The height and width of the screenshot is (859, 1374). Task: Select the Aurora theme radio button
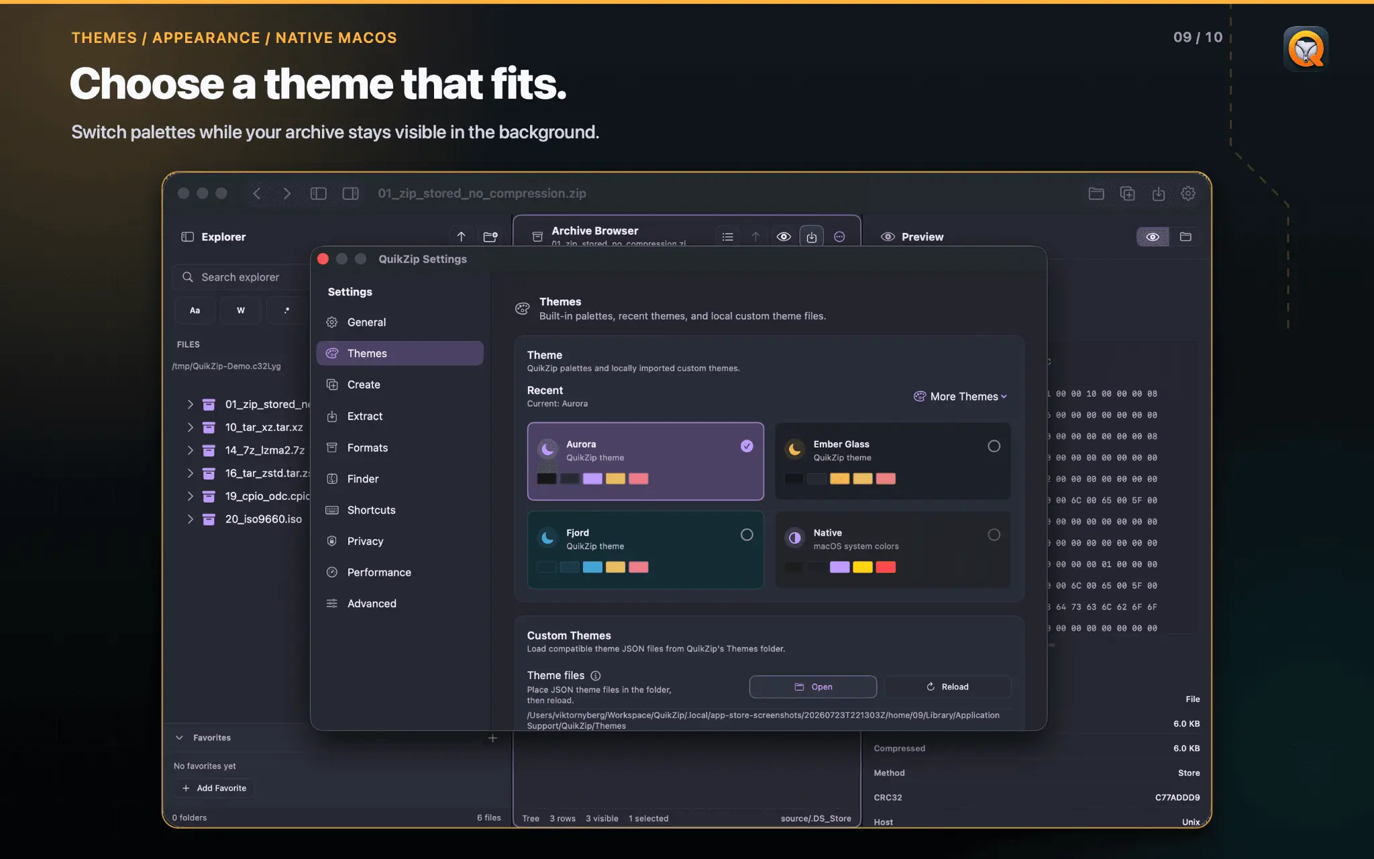tap(747, 446)
